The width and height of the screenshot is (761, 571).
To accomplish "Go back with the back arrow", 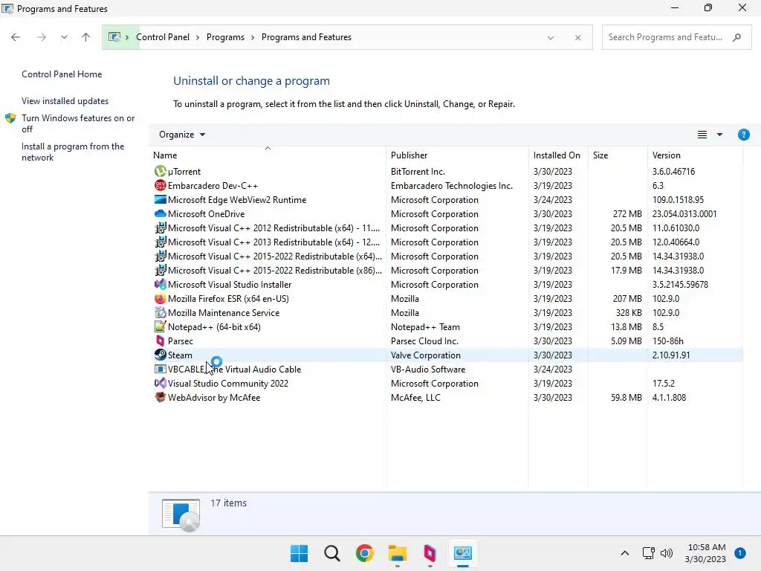I will [x=16, y=37].
